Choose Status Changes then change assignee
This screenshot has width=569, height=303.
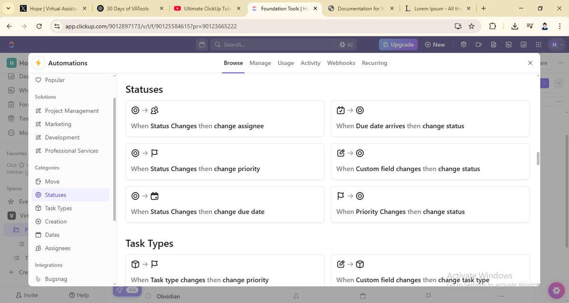[x=225, y=118]
